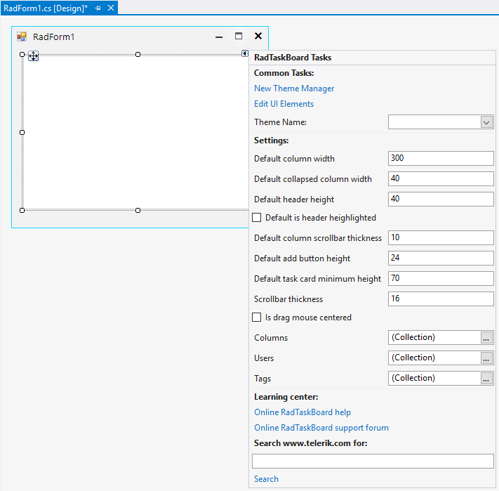Viewport: 499px width, 491px height.
Task: Focus Default header height field
Action: [441, 199]
